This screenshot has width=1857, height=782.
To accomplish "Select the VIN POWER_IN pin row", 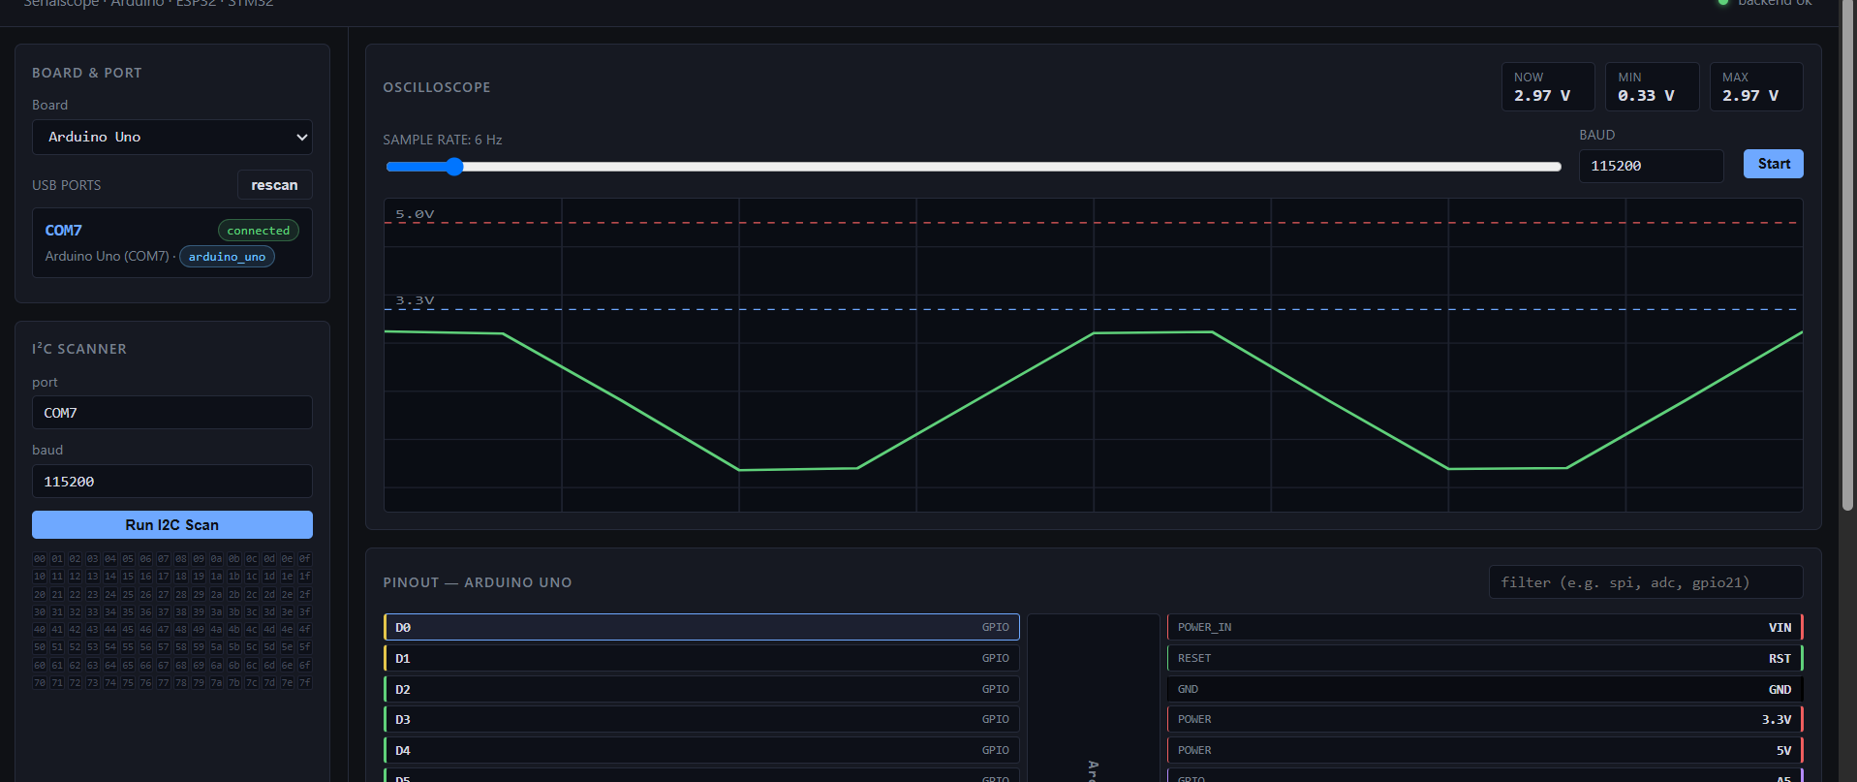I will coord(1485,627).
